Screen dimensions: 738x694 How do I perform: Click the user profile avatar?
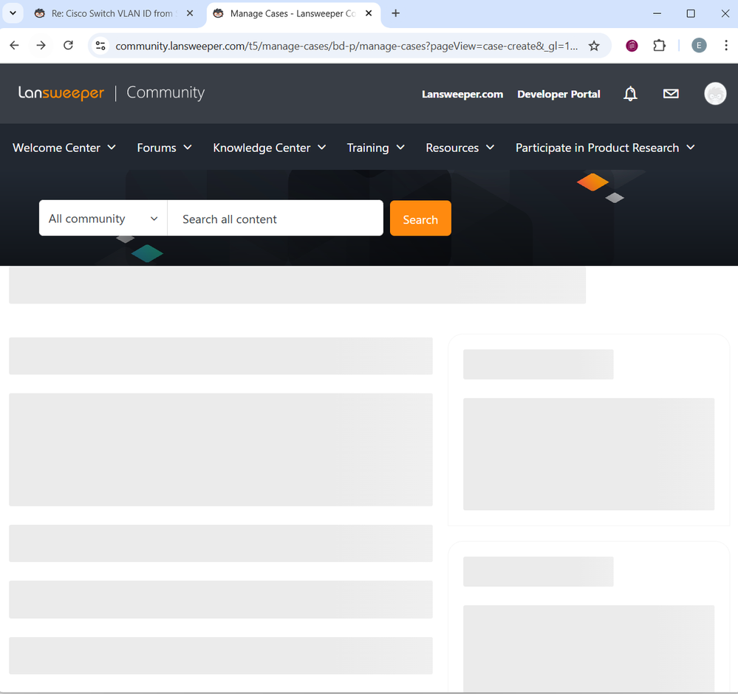click(x=714, y=94)
